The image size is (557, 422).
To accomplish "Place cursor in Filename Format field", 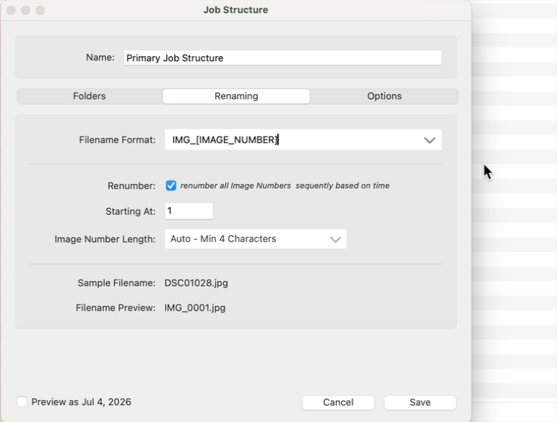I will pos(292,140).
